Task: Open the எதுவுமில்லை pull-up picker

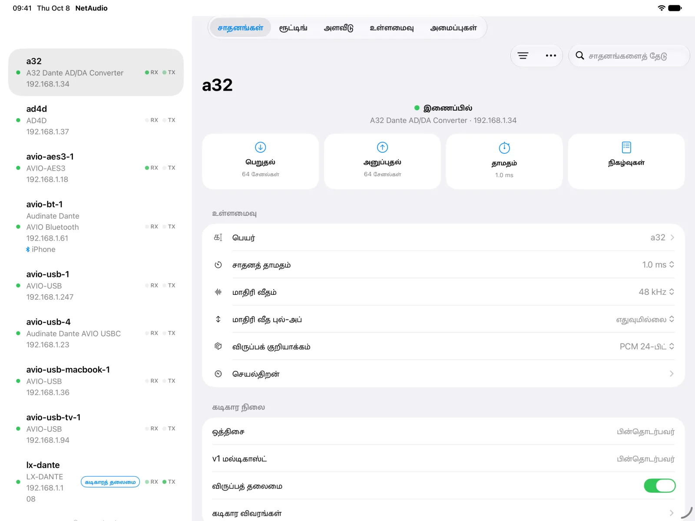Action: 645,320
